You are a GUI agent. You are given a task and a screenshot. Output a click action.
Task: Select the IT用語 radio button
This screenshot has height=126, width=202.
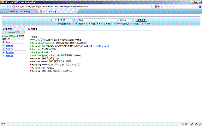pyautogui.click(x=132, y=24)
